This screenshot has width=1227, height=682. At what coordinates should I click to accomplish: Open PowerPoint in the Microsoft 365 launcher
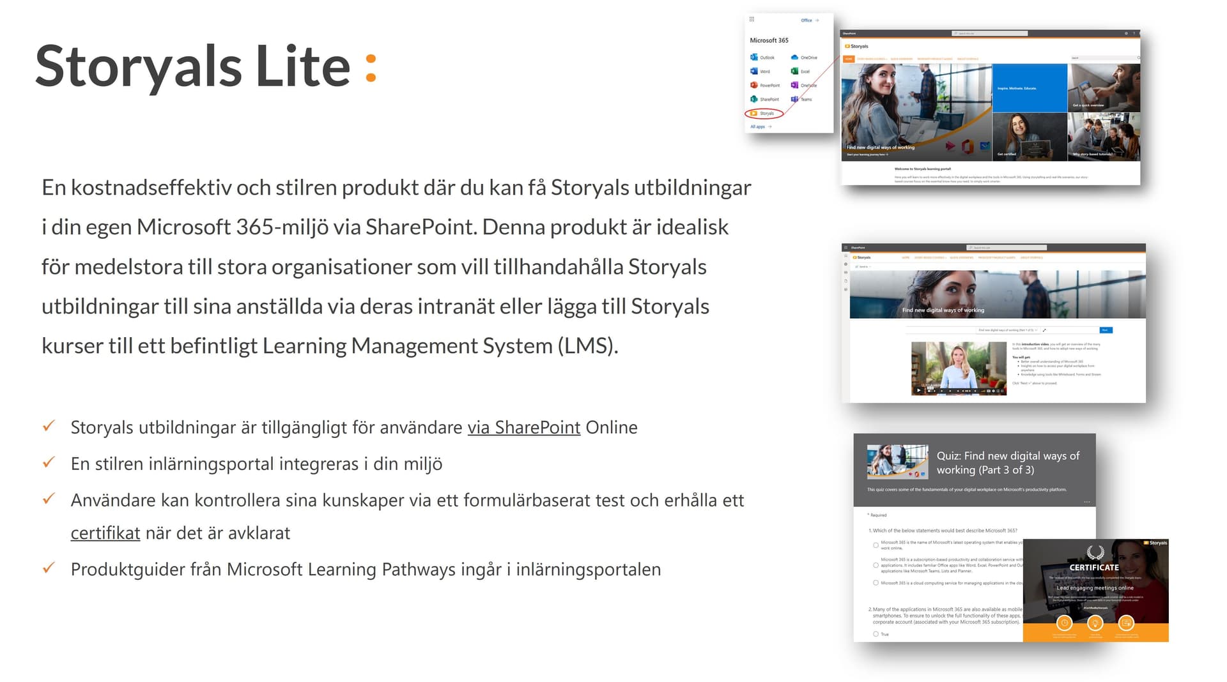[x=765, y=85]
